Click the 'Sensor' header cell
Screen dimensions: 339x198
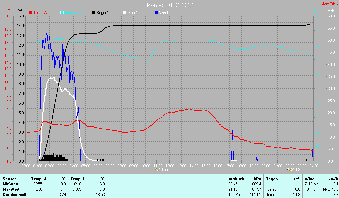tap(9, 179)
